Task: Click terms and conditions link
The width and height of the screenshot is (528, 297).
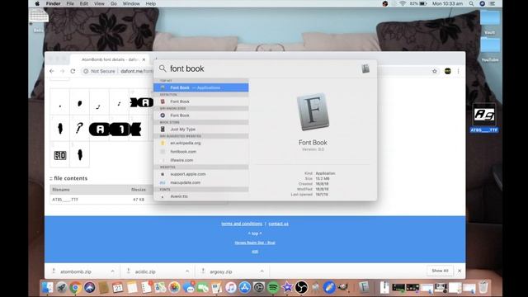Action: [242, 224]
